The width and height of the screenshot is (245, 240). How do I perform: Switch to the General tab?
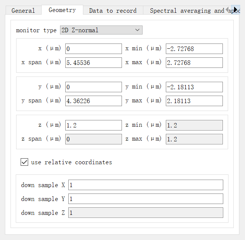[23, 10]
